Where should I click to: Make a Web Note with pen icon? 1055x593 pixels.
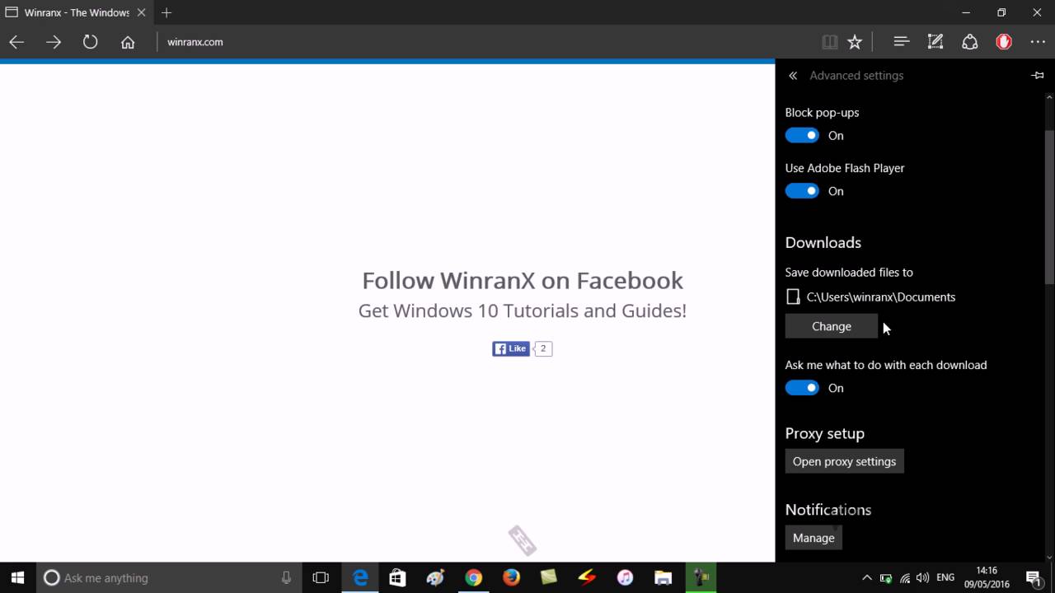coord(935,42)
